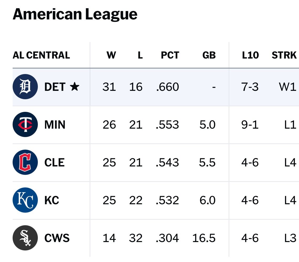The image size is (299, 262).
Task: Click the L10 column header
Action: click(x=250, y=55)
